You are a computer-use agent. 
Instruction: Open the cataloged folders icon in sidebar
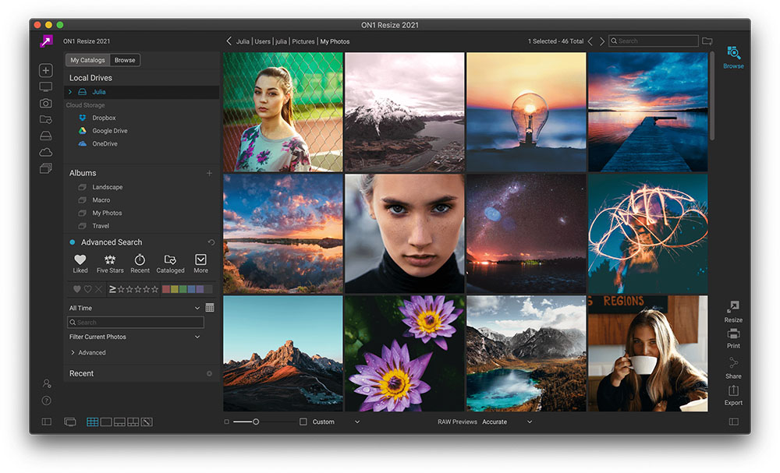(x=46, y=120)
